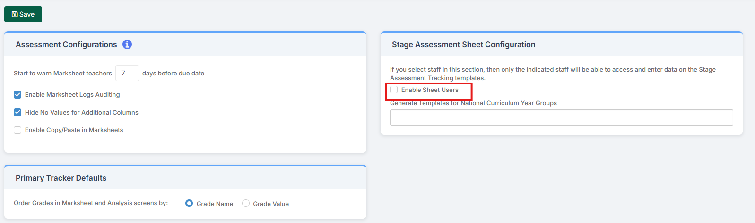Click the Save button
Image resolution: width=755 pixels, height=223 pixels.
pos(23,14)
